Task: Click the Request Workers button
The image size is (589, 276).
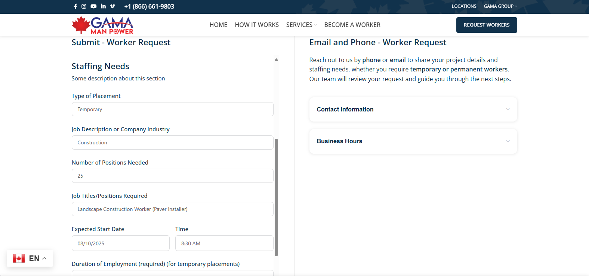Action: (486, 25)
